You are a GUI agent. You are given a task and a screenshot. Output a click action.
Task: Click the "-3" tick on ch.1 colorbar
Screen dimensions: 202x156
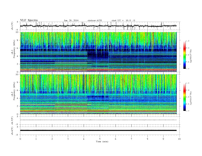(x=188, y=41)
